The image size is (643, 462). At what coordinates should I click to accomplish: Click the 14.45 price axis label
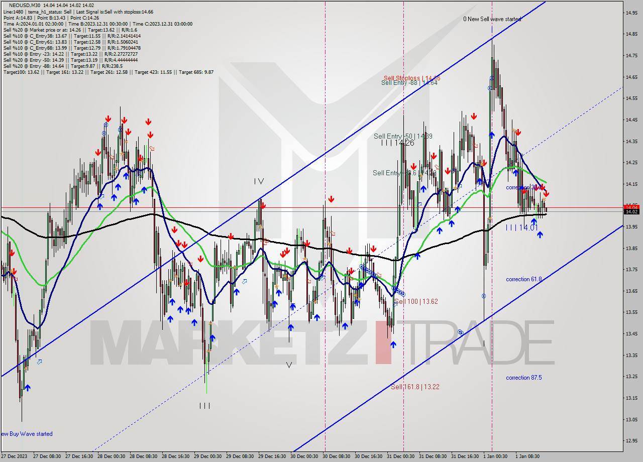(631, 120)
